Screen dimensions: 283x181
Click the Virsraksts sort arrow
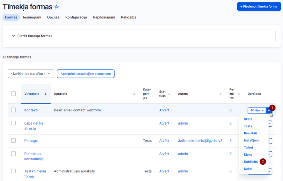coord(46,94)
